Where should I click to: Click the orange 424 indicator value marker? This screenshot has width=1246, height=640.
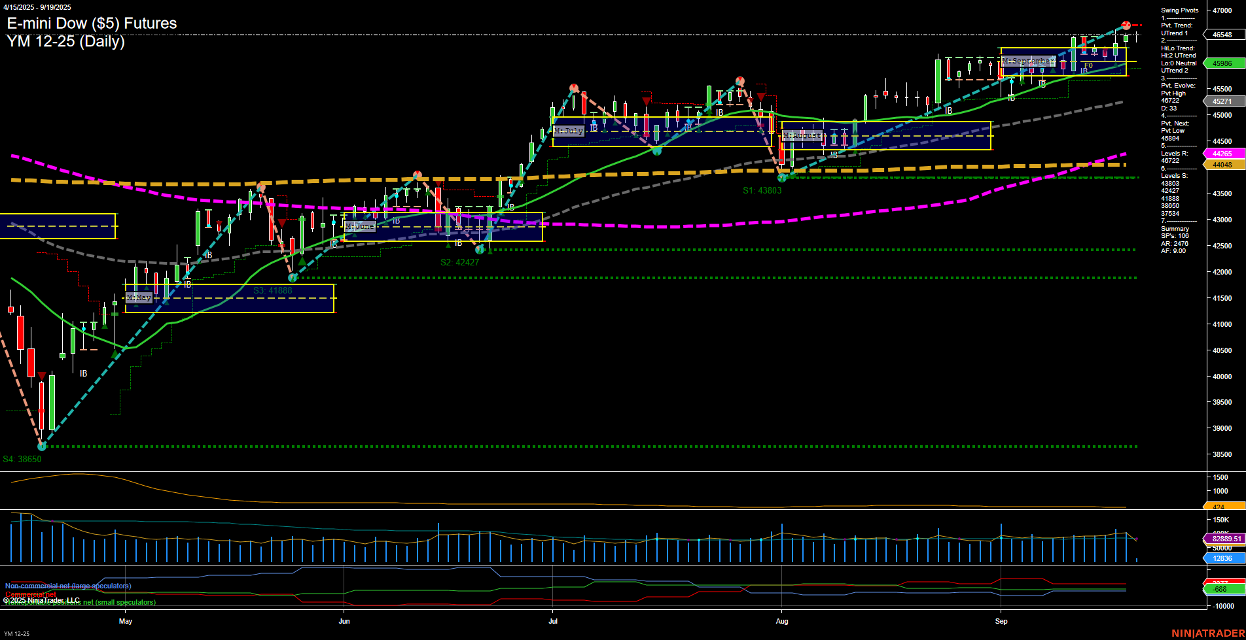pos(1223,507)
